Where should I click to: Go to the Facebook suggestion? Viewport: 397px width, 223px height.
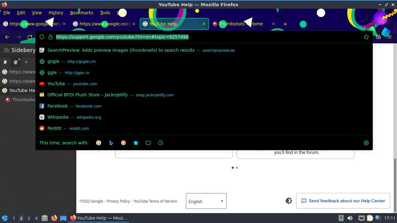pos(204,106)
